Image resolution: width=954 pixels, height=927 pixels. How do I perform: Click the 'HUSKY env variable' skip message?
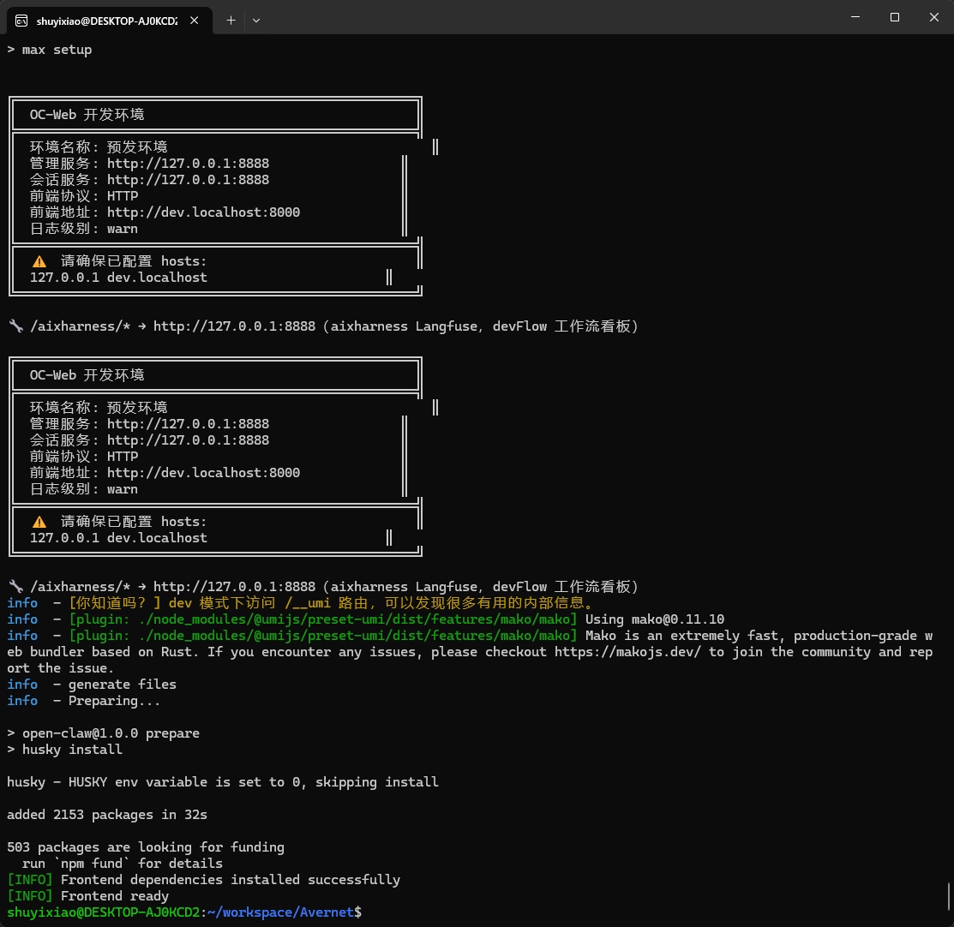coord(223,782)
